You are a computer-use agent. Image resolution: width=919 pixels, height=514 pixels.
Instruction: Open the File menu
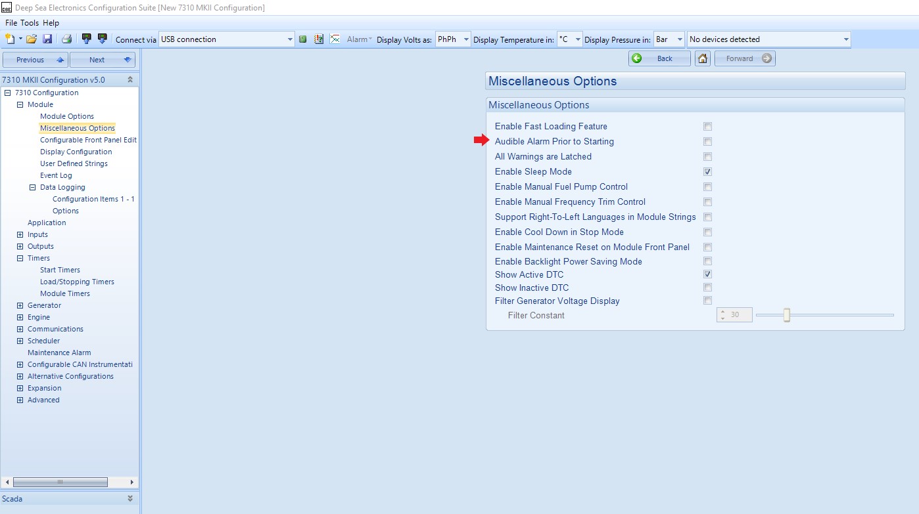(11, 23)
